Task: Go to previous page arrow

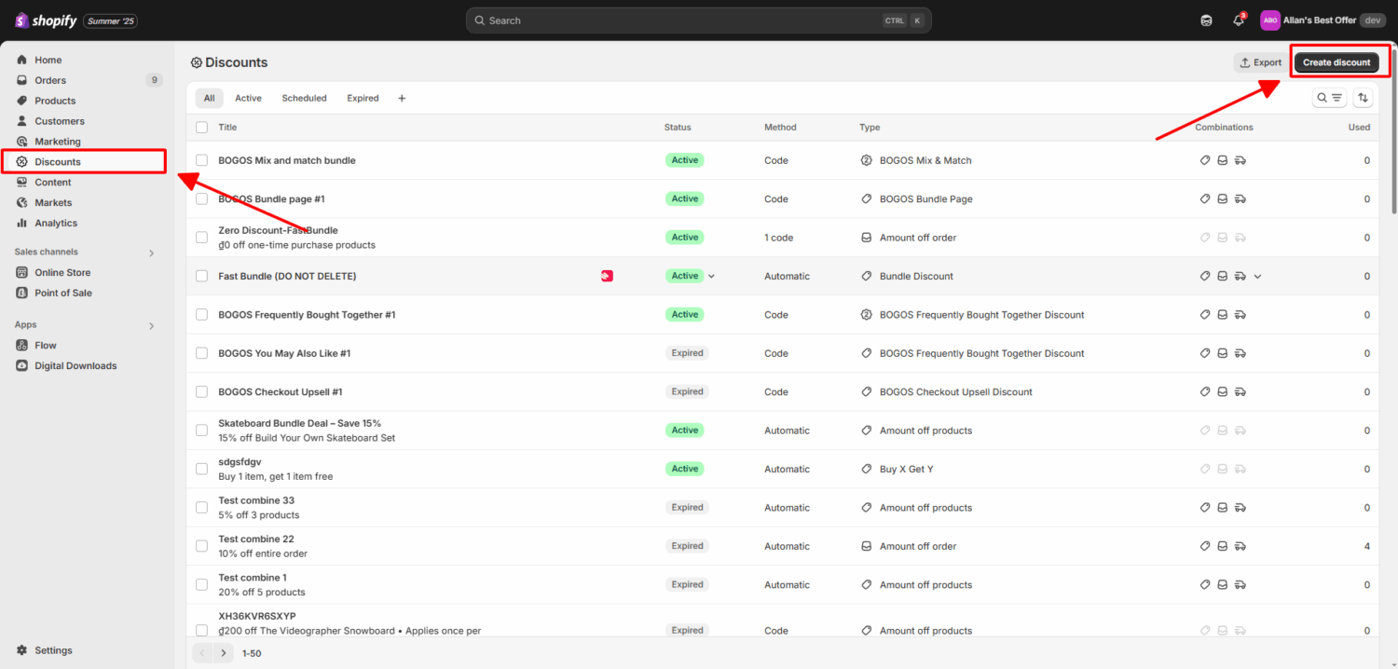Action: click(x=203, y=653)
